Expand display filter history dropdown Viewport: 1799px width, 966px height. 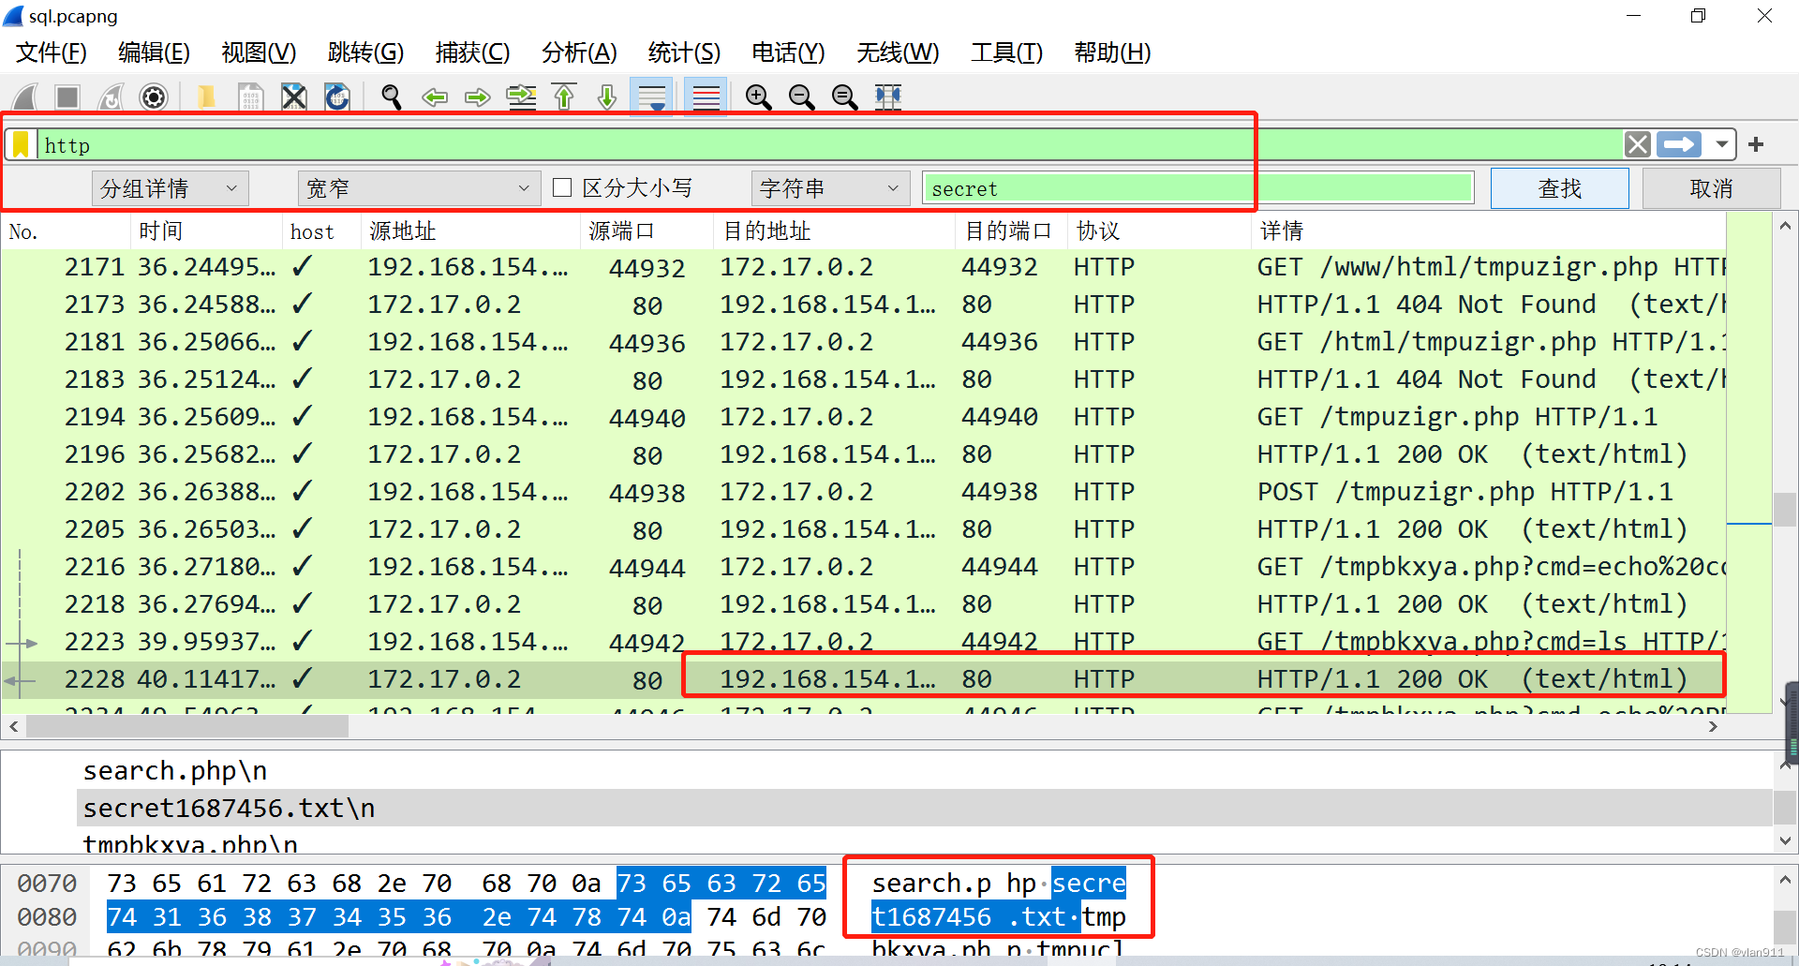click(1721, 144)
